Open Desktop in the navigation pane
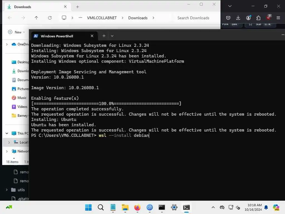The height and width of the screenshot is (214, 285). coord(20,62)
